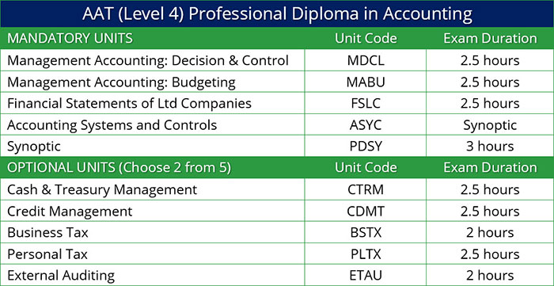Select the MDCL unit code cell

point(366,60)
